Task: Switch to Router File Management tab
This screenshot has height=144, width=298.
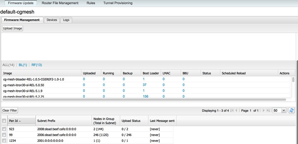Action: (x=60, y=3)
